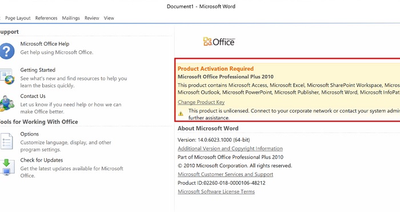
Task: Click the Microsoft Office Help label
Action: pos(45,44)
